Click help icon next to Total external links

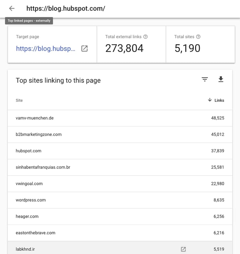coord(146,37)
